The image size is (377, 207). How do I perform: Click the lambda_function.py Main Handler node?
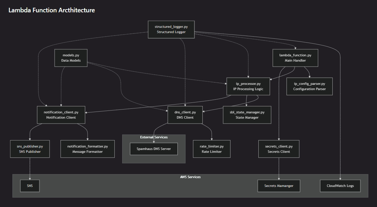(295, 58)
